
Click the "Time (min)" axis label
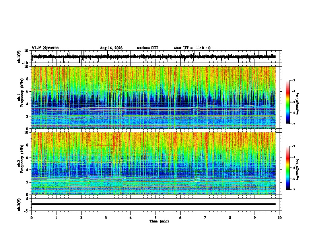159,221
